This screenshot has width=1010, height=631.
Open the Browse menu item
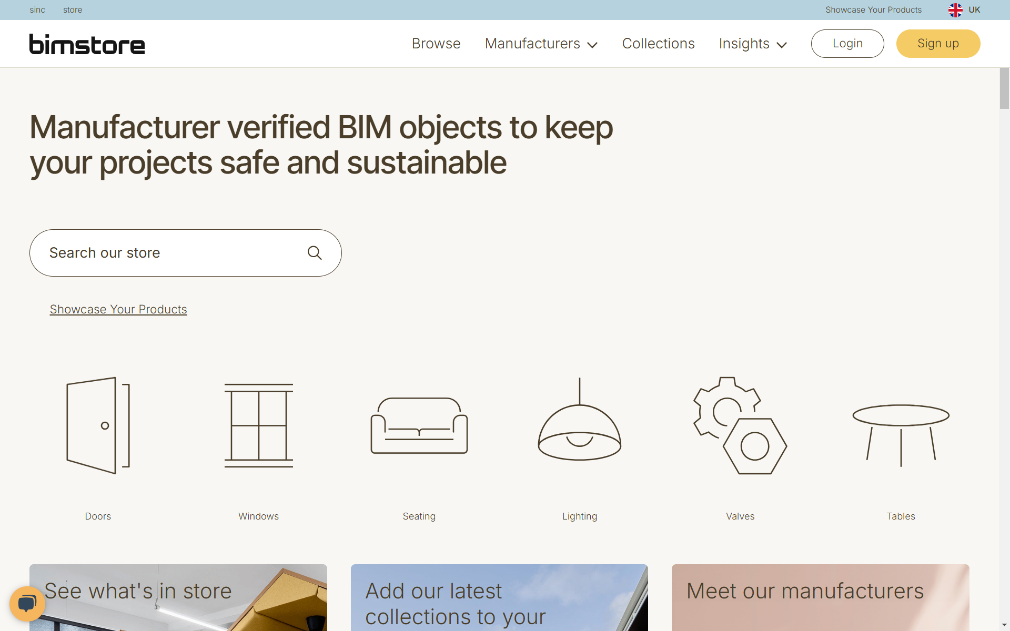tap(436, 44)
